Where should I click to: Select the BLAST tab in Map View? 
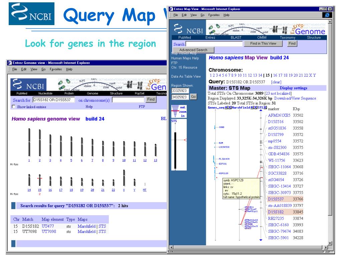[x=236, y=37]
